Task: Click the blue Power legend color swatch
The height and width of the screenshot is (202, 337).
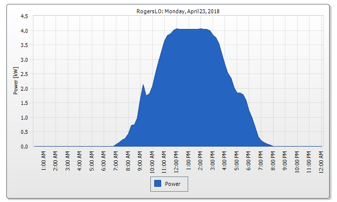Action: (158, 184)
